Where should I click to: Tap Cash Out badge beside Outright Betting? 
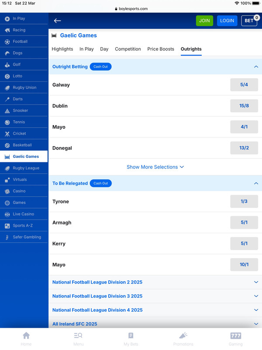pos(101,67)
